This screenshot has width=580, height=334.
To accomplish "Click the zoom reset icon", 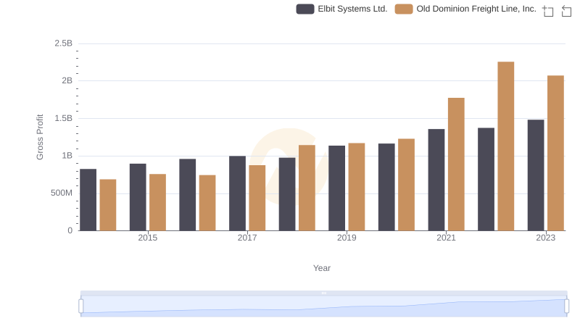I will pos(566,11).
